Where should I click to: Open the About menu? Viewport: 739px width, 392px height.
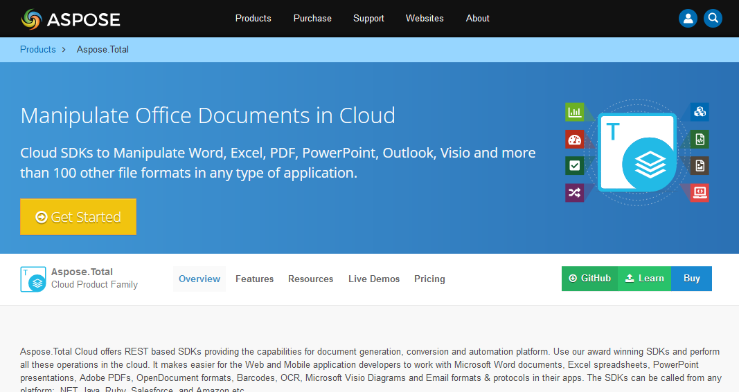(x=477, y=19)
